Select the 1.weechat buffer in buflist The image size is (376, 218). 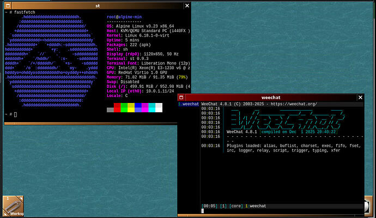tap(189, 104)
